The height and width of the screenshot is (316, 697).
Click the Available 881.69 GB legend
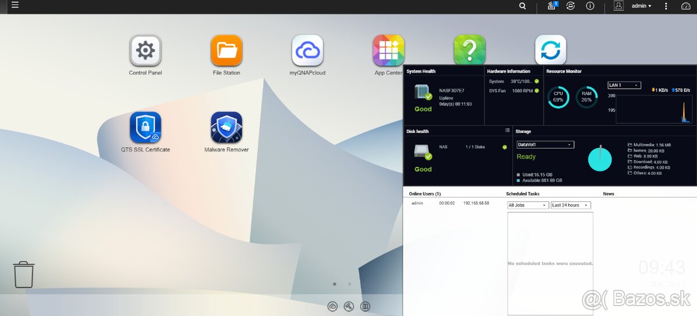(x=540, y=181)
